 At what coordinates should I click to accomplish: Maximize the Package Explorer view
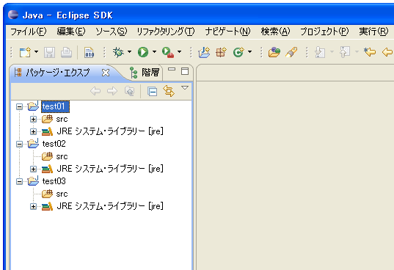(x=185, y=71)
